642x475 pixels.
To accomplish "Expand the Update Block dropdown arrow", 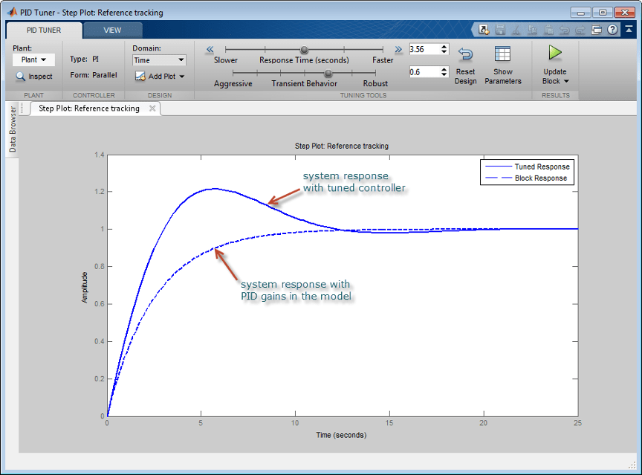I will pyautogui.click(x=566, y=81).
